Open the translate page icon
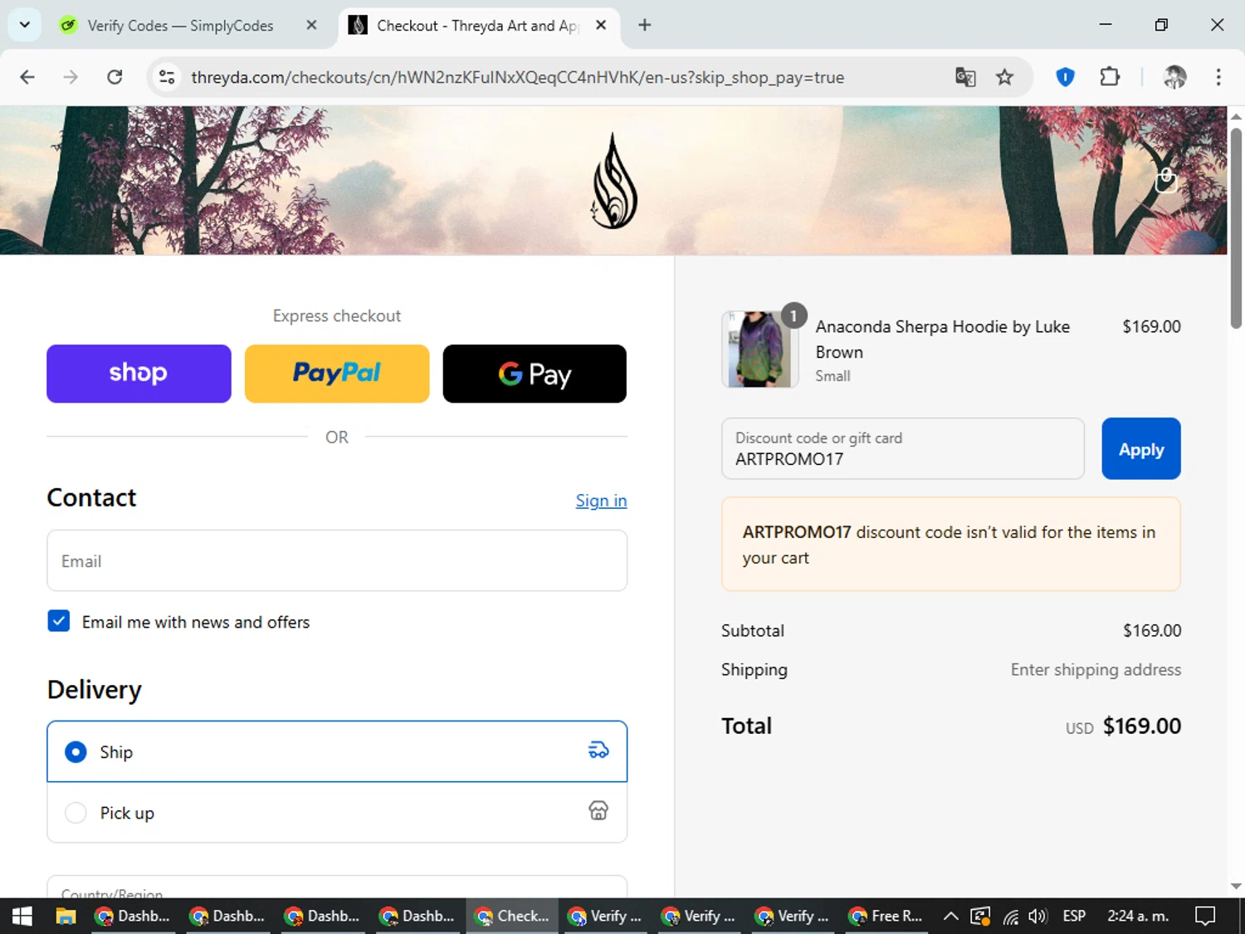Screen dimensions: 1245x934 (965, 77)
